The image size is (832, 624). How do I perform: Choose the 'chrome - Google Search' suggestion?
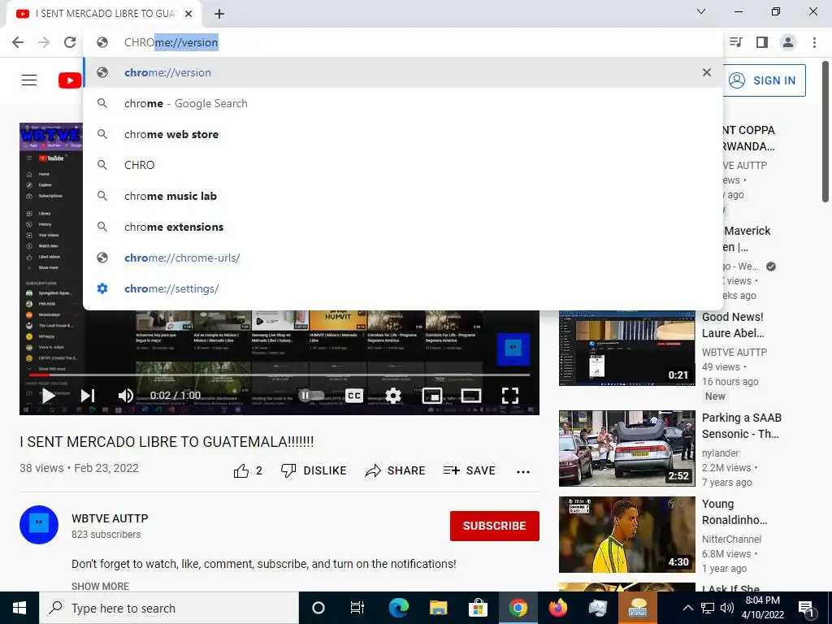[x=403, y=103]
